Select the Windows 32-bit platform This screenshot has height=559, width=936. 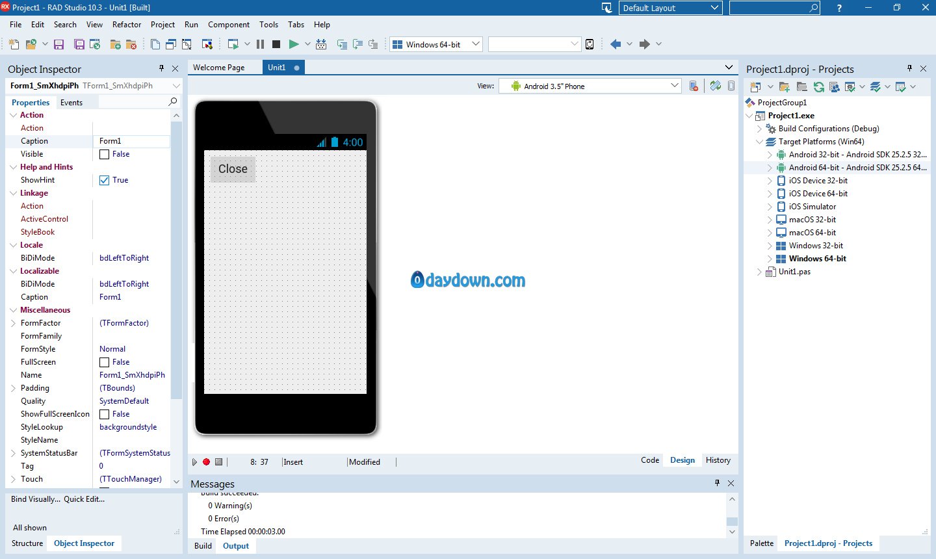pos(816,246)
